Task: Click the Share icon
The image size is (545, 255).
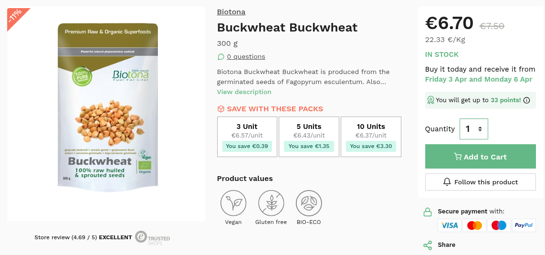Action: pos(428,245)
